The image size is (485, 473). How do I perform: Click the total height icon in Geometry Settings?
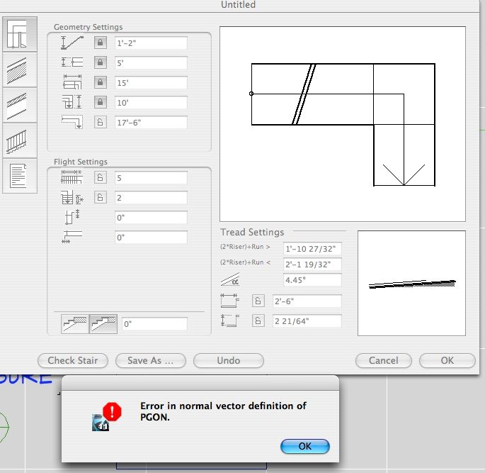(x=72, y=43)
